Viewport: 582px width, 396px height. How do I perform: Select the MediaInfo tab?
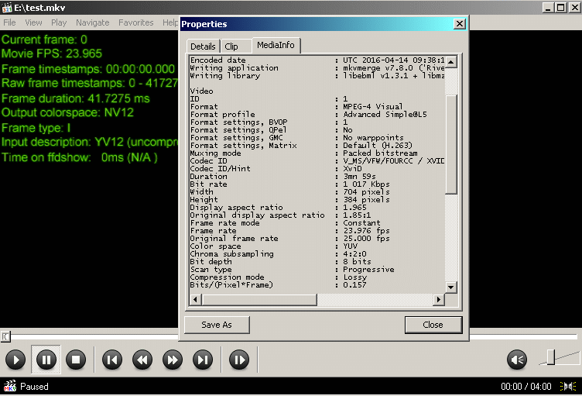point(276,45)
